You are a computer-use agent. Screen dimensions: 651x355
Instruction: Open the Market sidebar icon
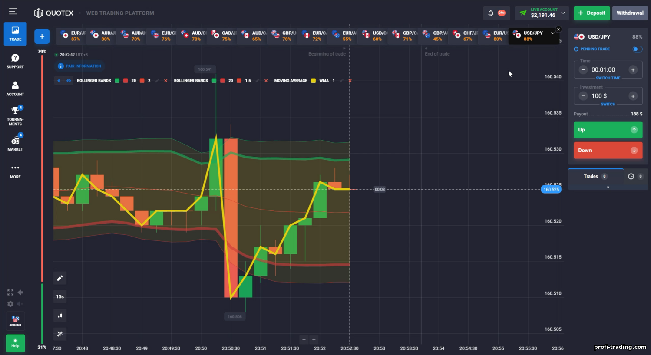click(15, 143)
